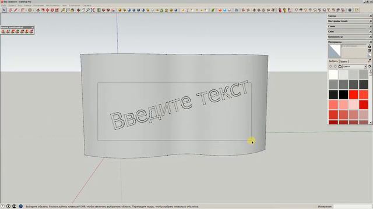This screenshot has height=209, width=373.
Task: Click the Zoom Extents icon
Action: [x=93, y=10]
